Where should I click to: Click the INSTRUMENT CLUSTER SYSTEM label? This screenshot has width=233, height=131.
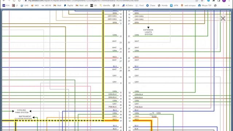23,118
